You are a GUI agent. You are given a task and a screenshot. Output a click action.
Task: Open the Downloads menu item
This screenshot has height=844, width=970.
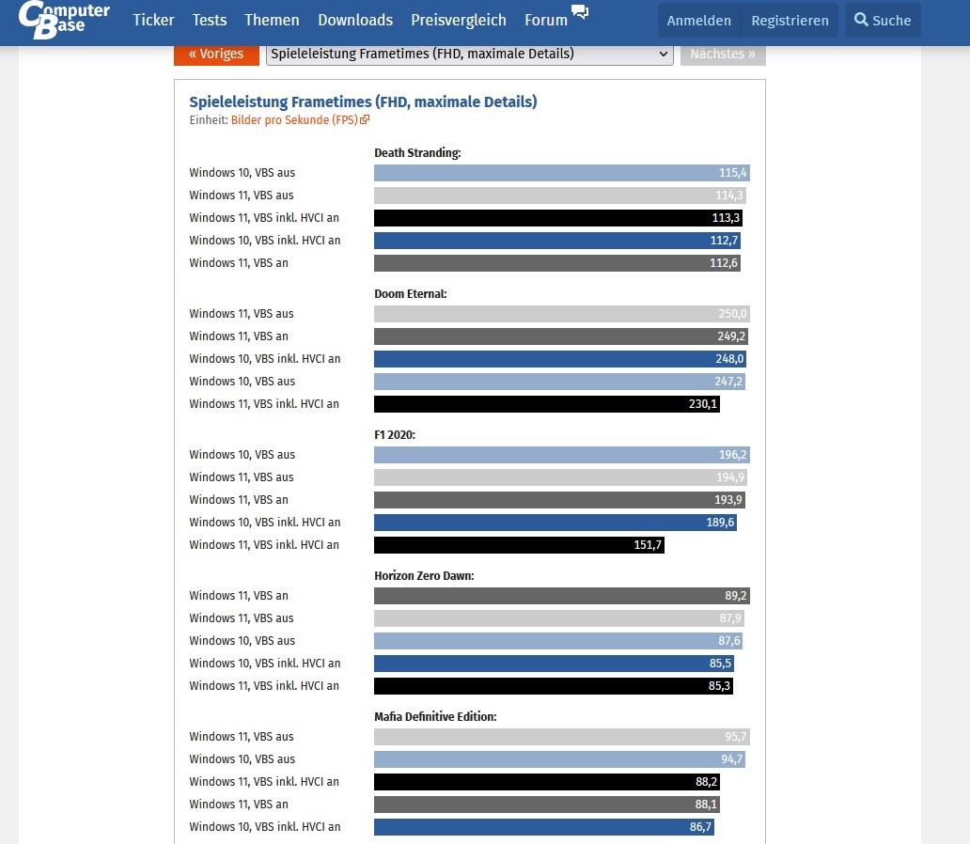[355, 20]
